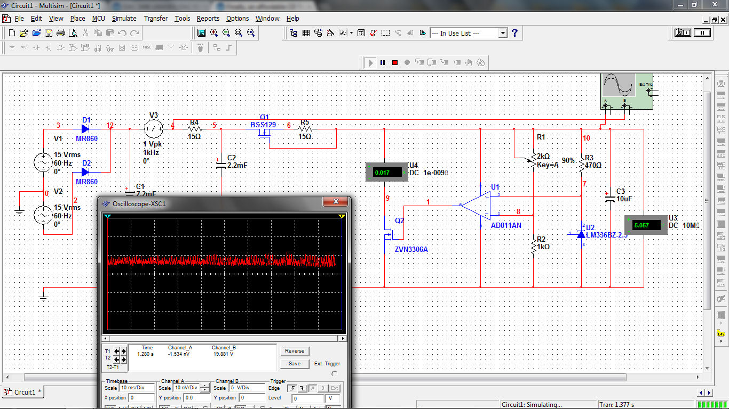Image resolution: width=729 pixels, height=409 pixels.
Task: Run Electrical Rules Check icon
Action: 374,33
